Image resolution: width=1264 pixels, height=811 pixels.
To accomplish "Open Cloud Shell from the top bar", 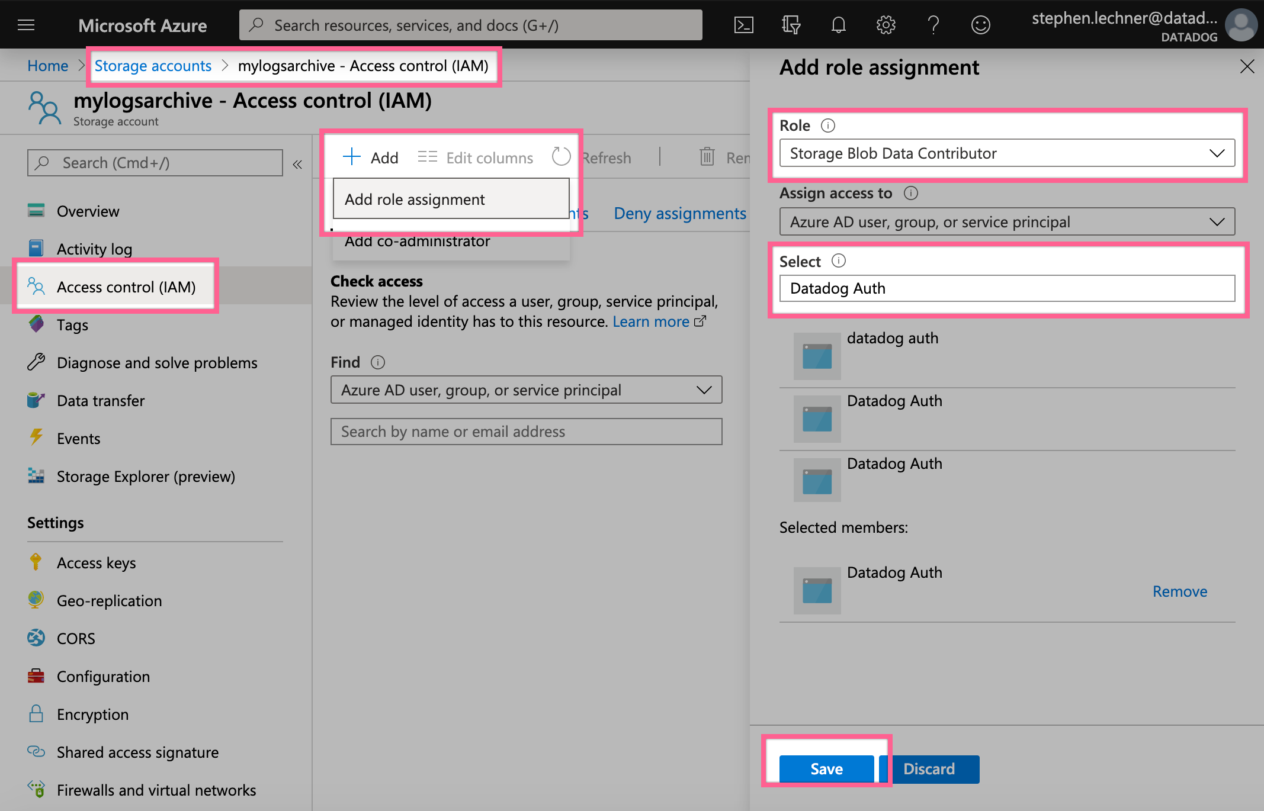I will pyautogui.click(x=744, y=25).
